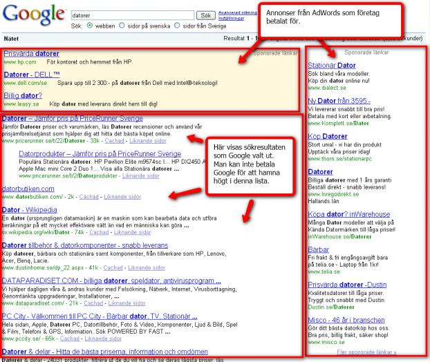
Task: Open the Avancerad sökning link
Action: tap(238, 12)
